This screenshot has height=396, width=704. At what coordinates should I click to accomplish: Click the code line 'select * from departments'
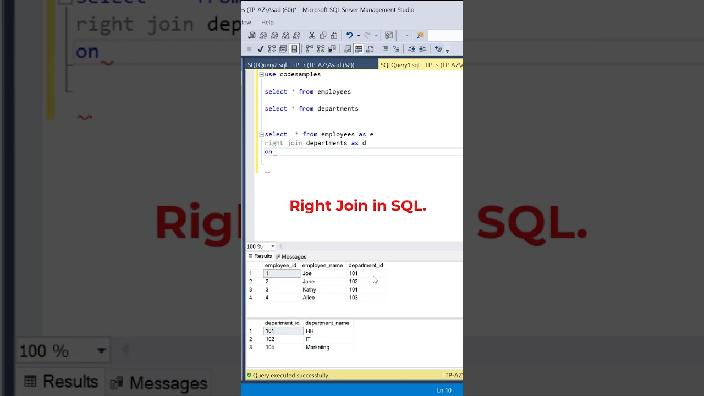tap(311, 109)
